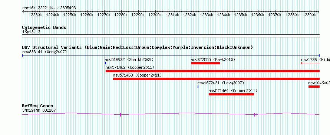Select the red nsv1046002 loss bar

[x=314, y=87]
